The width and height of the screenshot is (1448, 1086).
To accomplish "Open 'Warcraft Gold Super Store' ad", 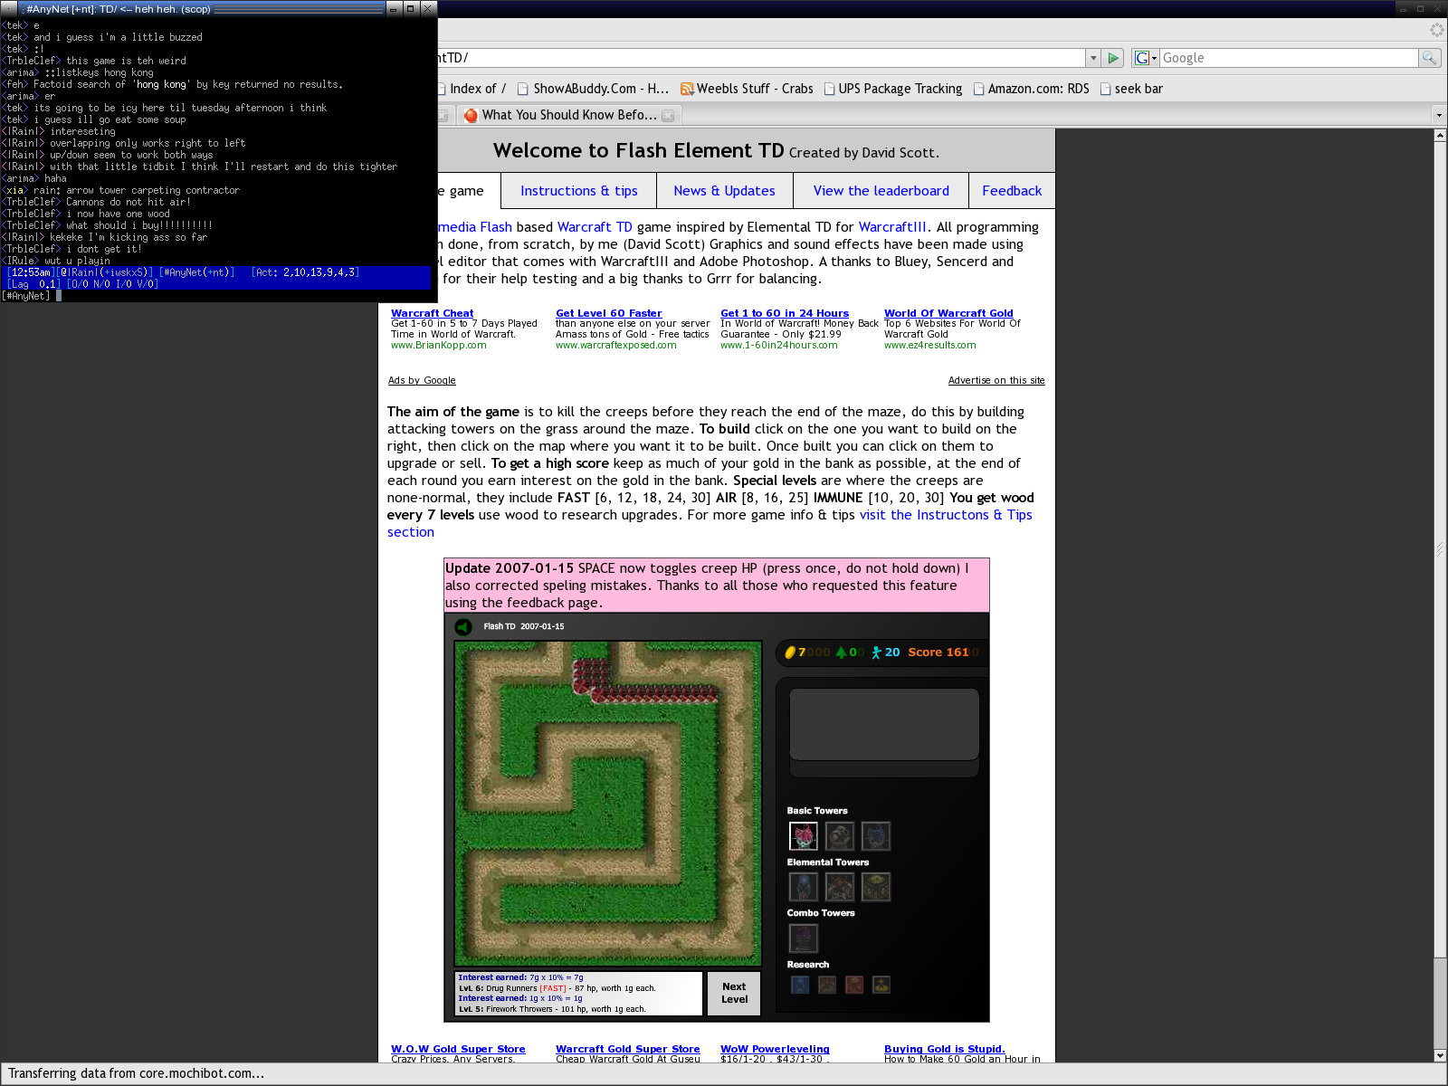I will 627,1049.
